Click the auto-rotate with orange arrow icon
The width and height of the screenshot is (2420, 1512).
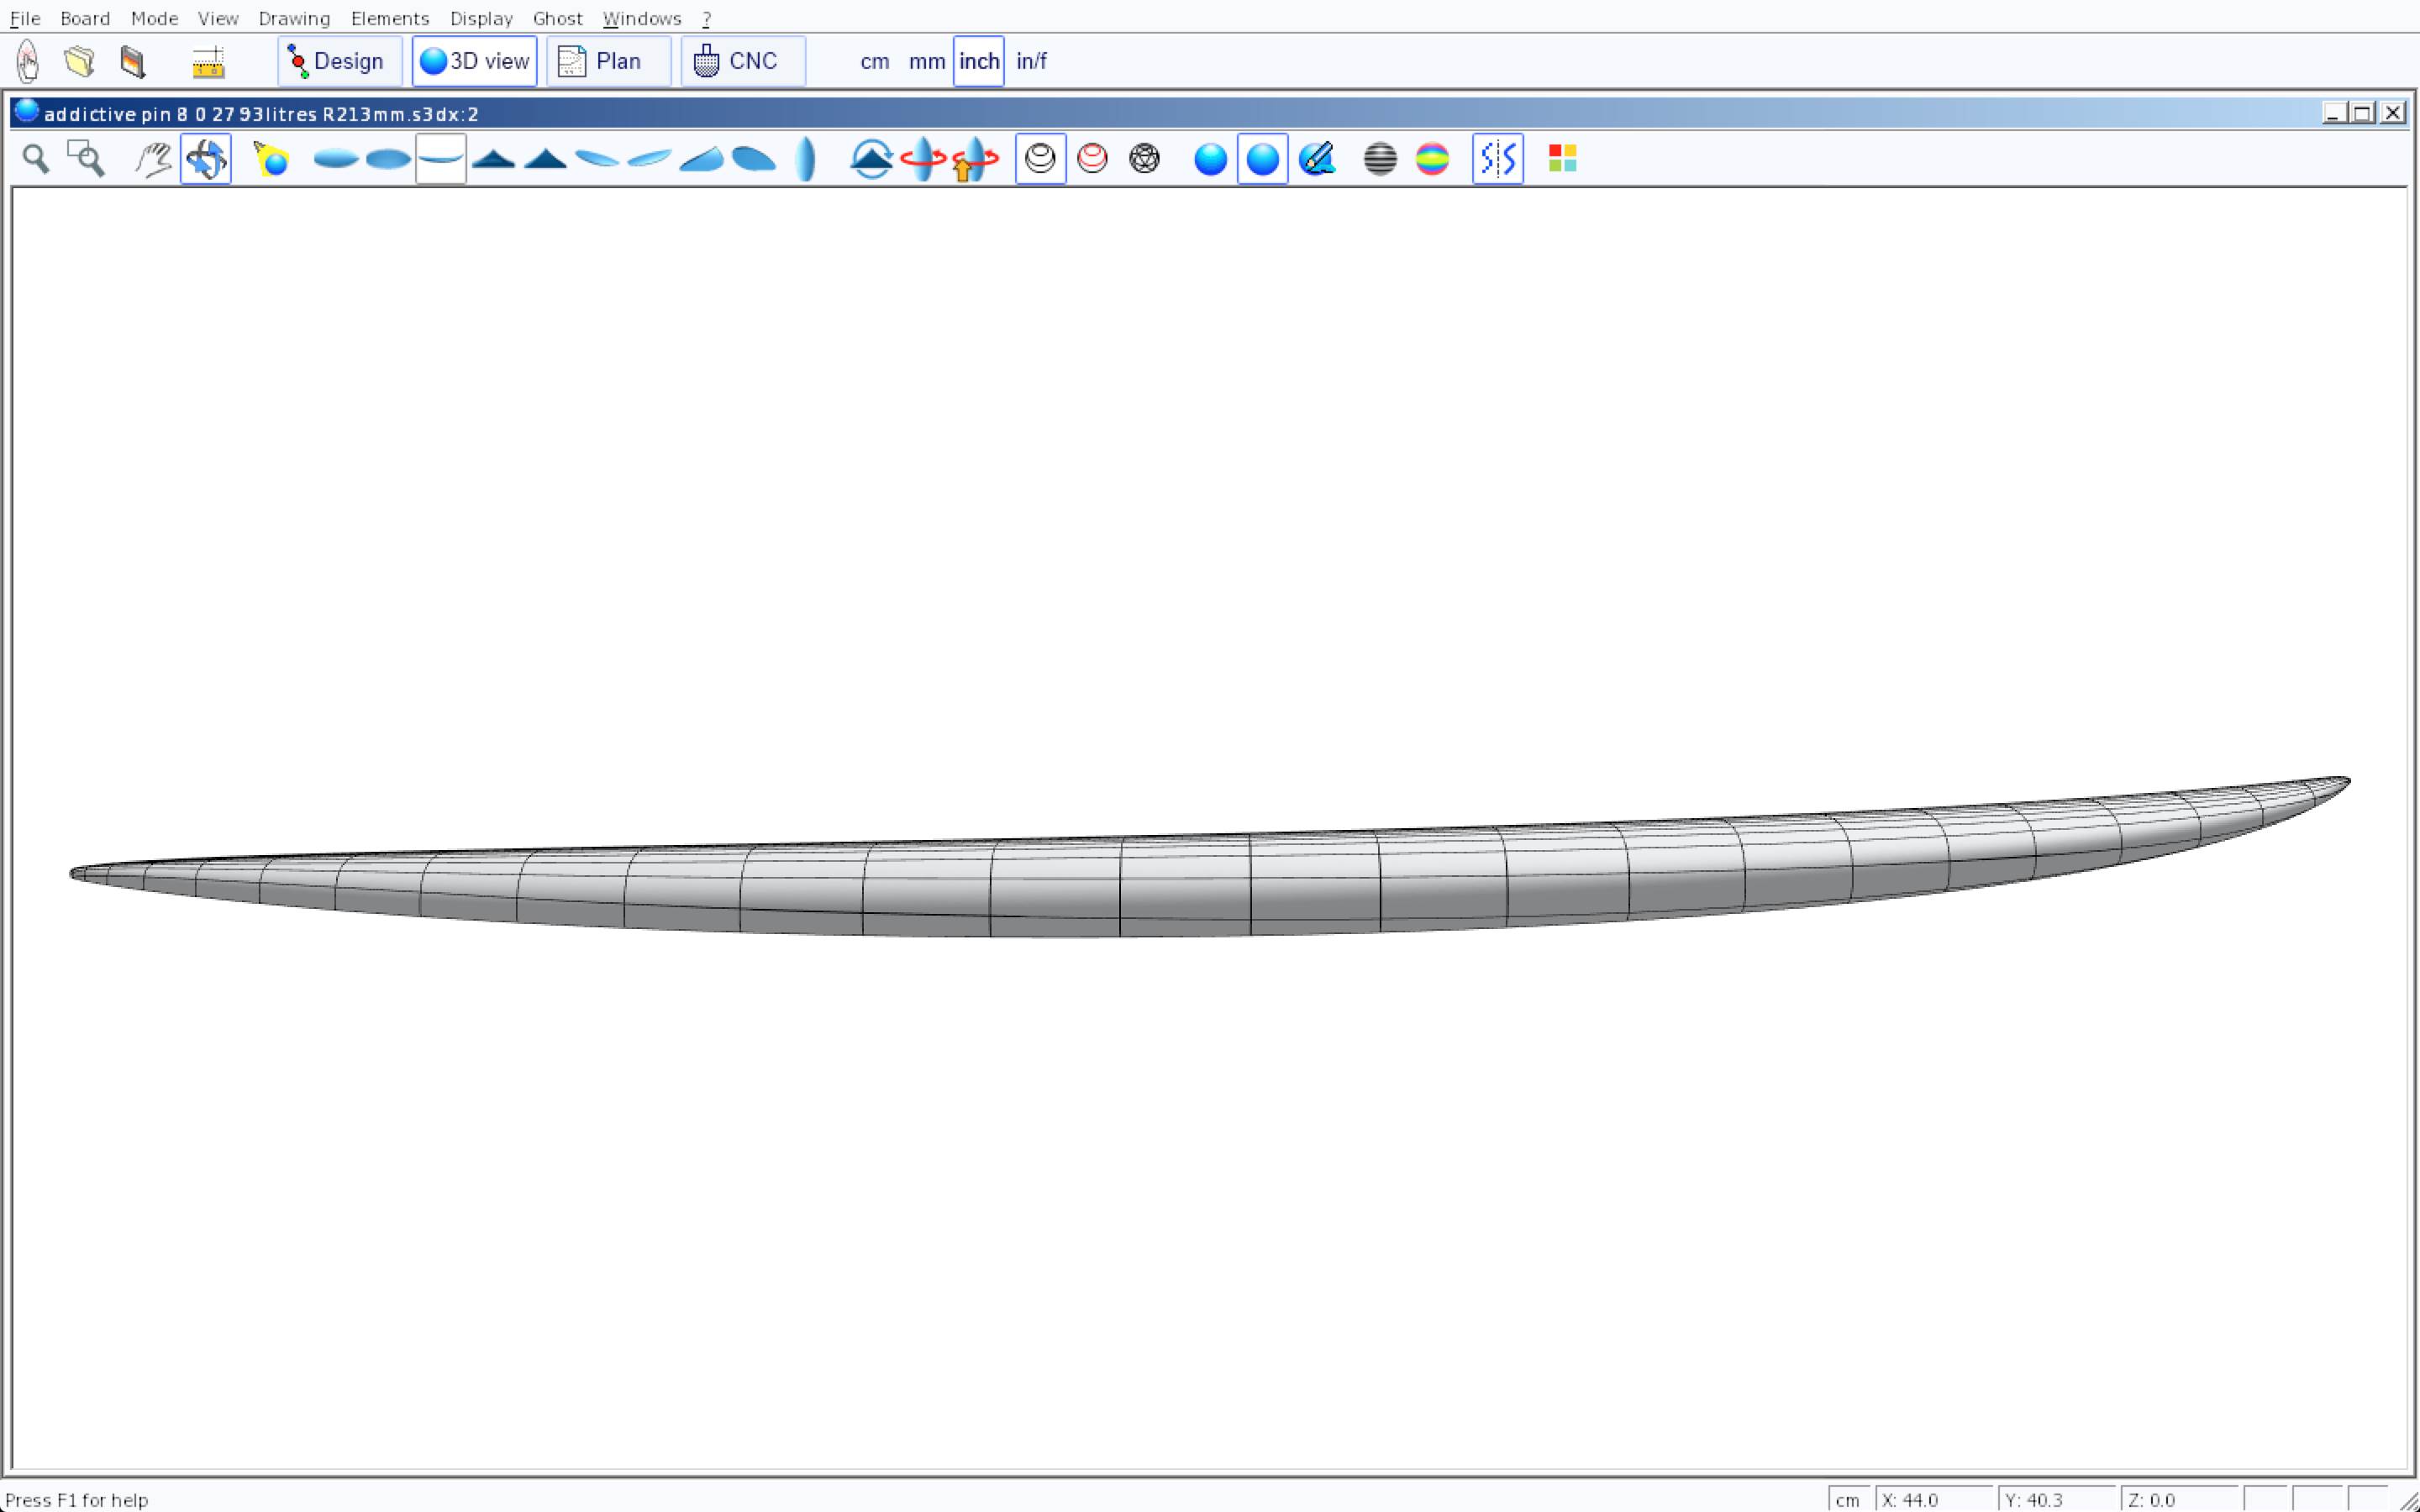tap(974, 159)
